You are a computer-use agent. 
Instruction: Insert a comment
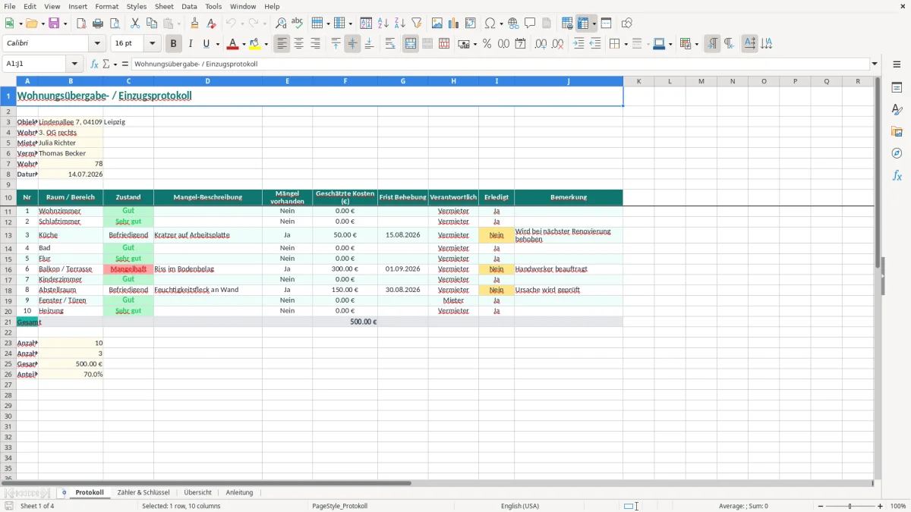click(530, 24)
